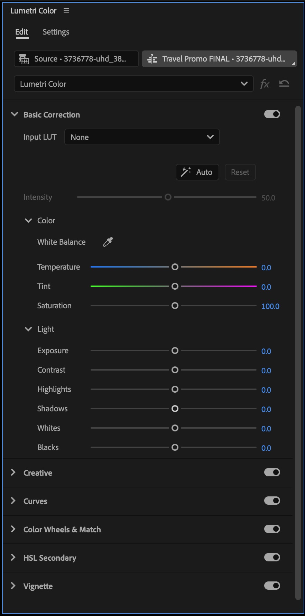Click the Tint value 0.0

[266, 287]
